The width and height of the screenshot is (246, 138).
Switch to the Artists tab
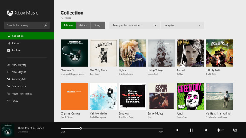pos(83,25)
